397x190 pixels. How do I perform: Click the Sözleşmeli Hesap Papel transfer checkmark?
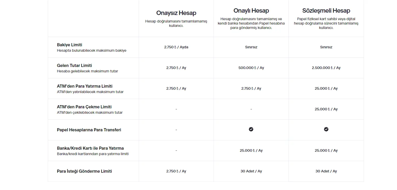click(x=326, y=129)
